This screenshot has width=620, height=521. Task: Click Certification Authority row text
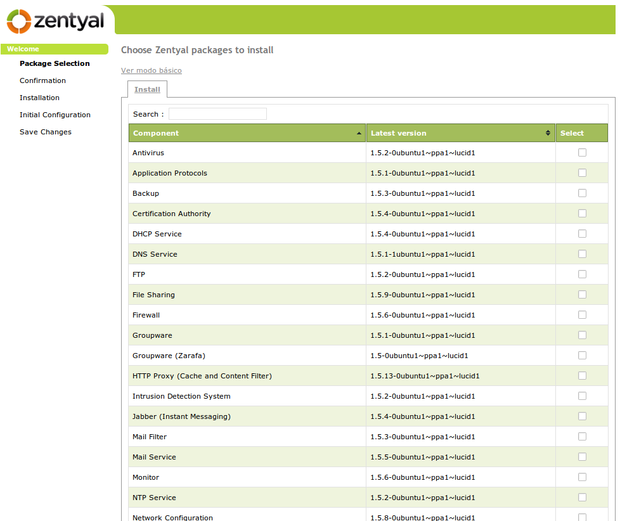(x=172, y=214)
